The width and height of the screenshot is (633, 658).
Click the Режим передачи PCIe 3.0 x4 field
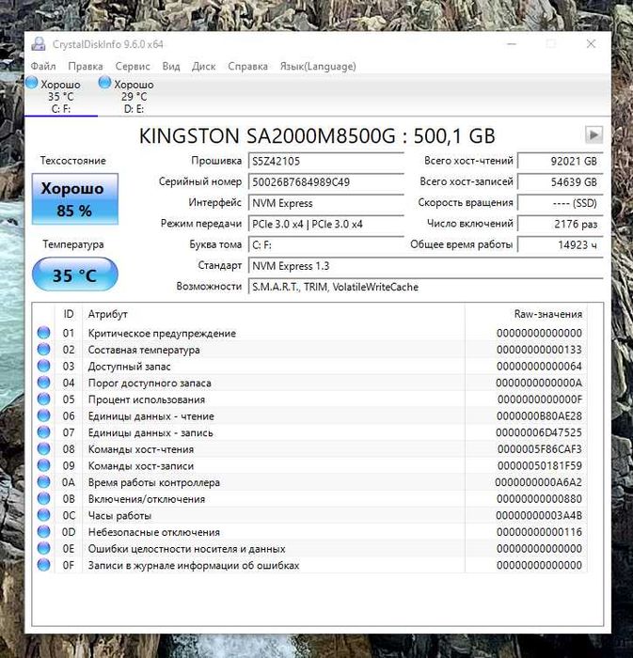coord(325,224)
